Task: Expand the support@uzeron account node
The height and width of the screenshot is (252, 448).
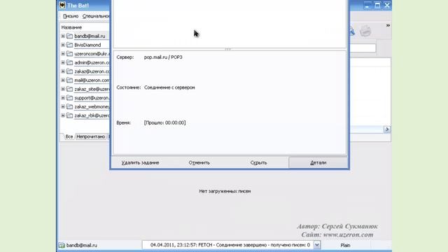Action: [x=63, y=98]
